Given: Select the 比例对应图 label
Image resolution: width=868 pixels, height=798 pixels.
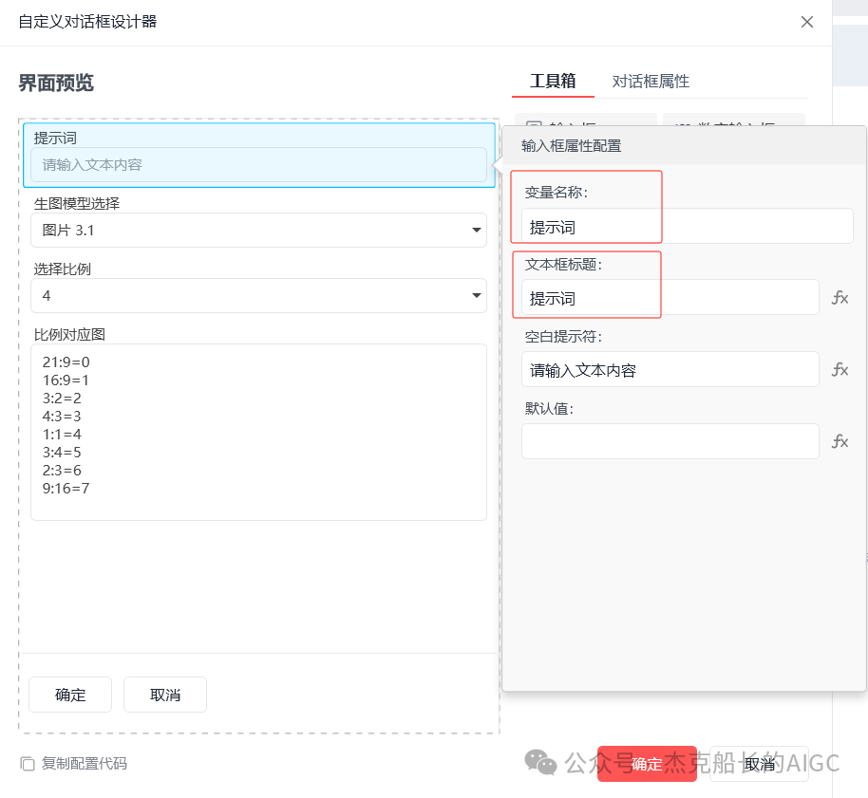Looking at the screenshot, I should (69, 335).
